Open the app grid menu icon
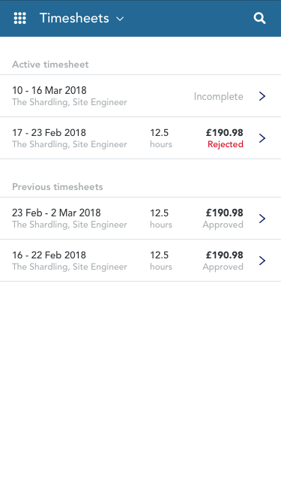 (x=19, y=18)
